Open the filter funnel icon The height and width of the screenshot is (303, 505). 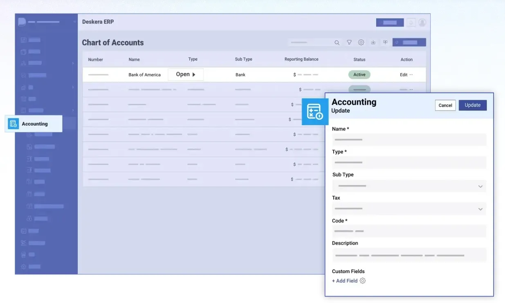coord(349,43)
